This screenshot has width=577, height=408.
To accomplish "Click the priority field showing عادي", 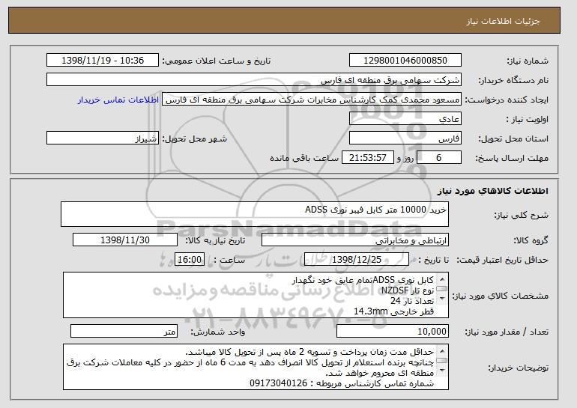I will 405,119.
